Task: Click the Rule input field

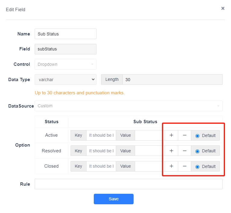Action: point(128,184)
